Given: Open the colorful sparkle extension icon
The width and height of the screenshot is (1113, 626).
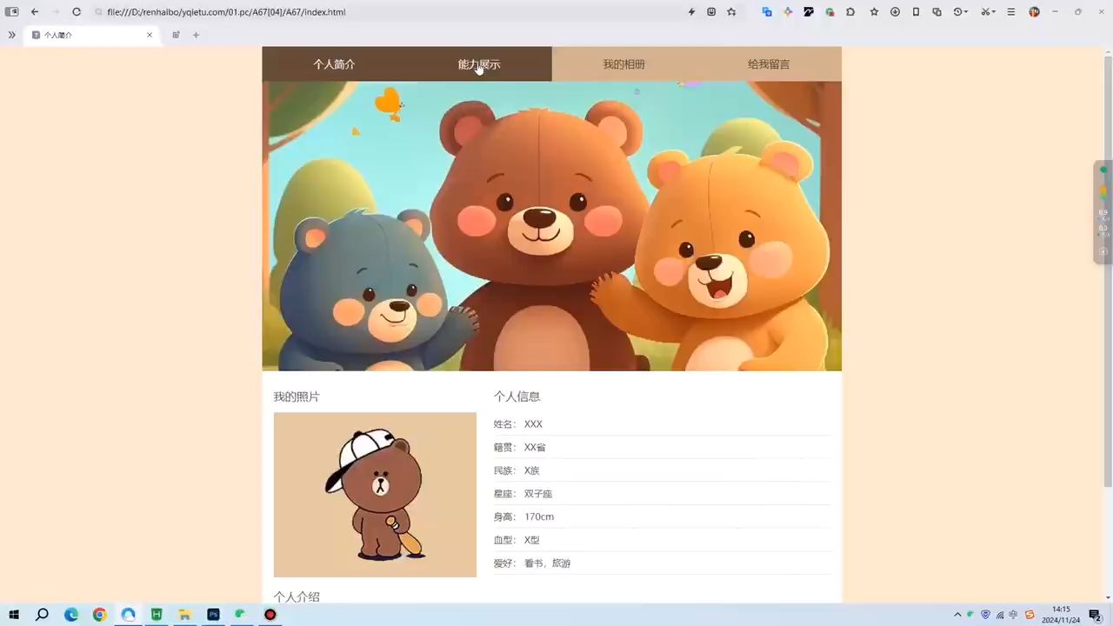Looking at the screenshot, I should tap(788, 12).
